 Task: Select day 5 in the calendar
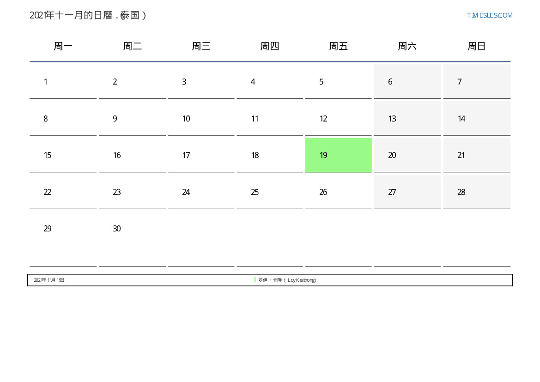tap(338, 82)
